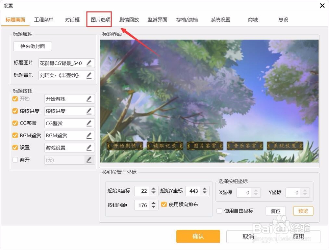This screenshot has width=329, height=250.
Task: Click pencil icon in CG鉴赏 text field
Action: (89, 123)
